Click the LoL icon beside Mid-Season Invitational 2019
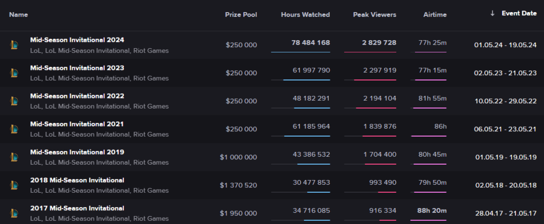Image resolution: width=544 pixels, height=224 pixels. (x=14, y=157)
